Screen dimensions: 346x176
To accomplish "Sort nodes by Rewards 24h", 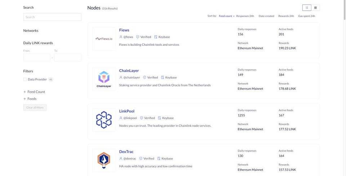I will pos(286,16).
